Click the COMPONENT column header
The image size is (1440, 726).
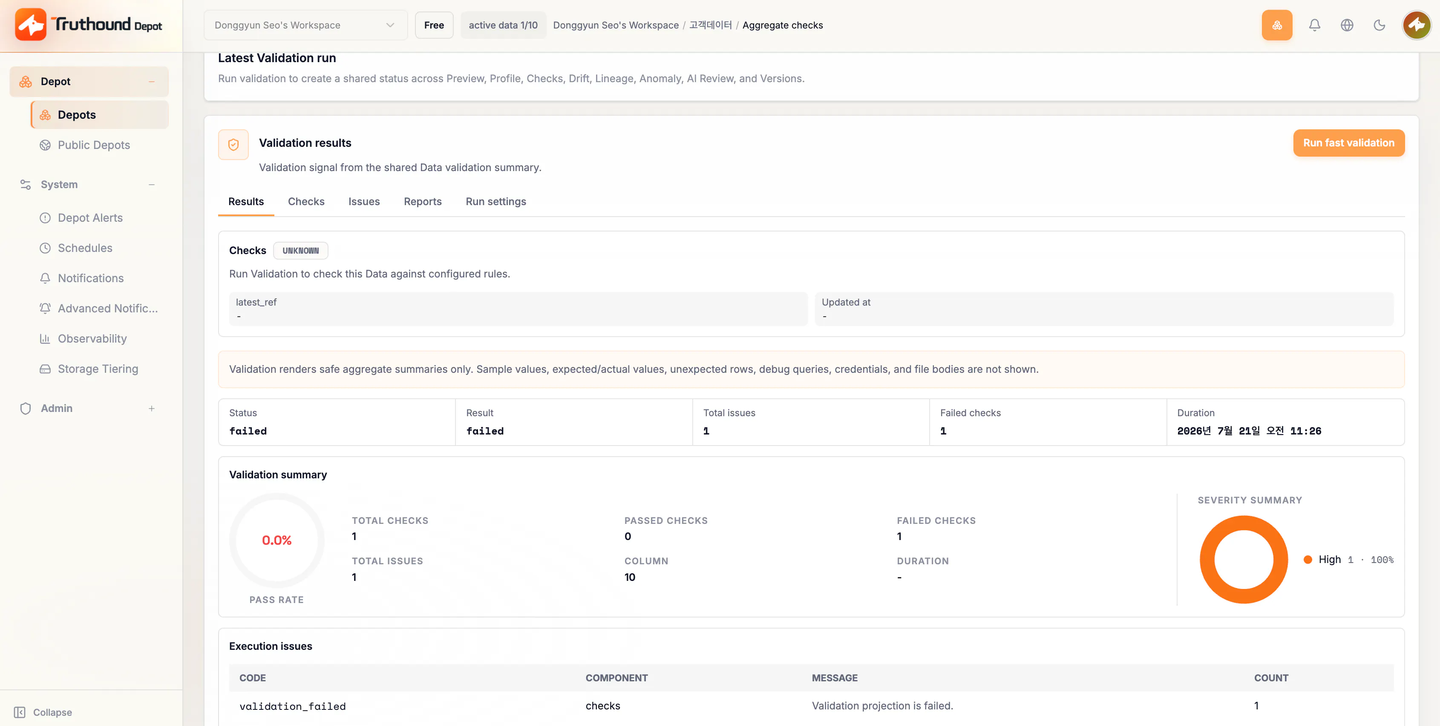tap(616, 678)
